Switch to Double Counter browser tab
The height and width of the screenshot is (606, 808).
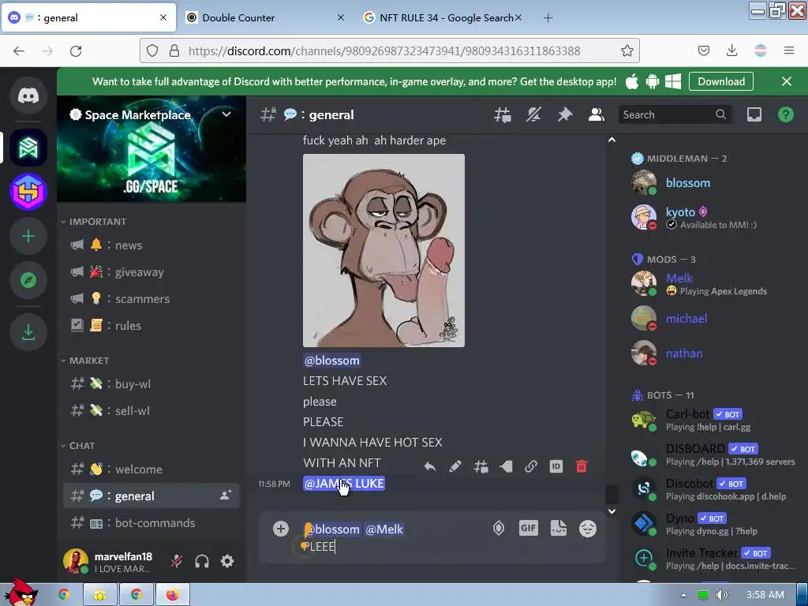264,18
